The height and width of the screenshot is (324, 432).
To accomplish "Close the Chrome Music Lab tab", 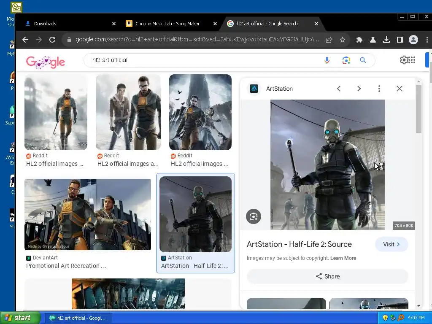I will click(215, 24).
